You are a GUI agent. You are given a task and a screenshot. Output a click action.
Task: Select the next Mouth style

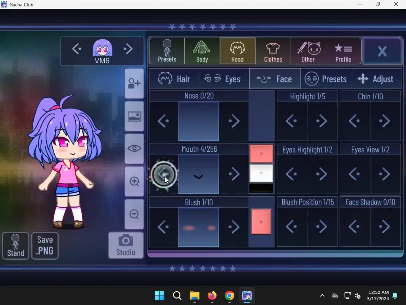click(x=234, y=174)
